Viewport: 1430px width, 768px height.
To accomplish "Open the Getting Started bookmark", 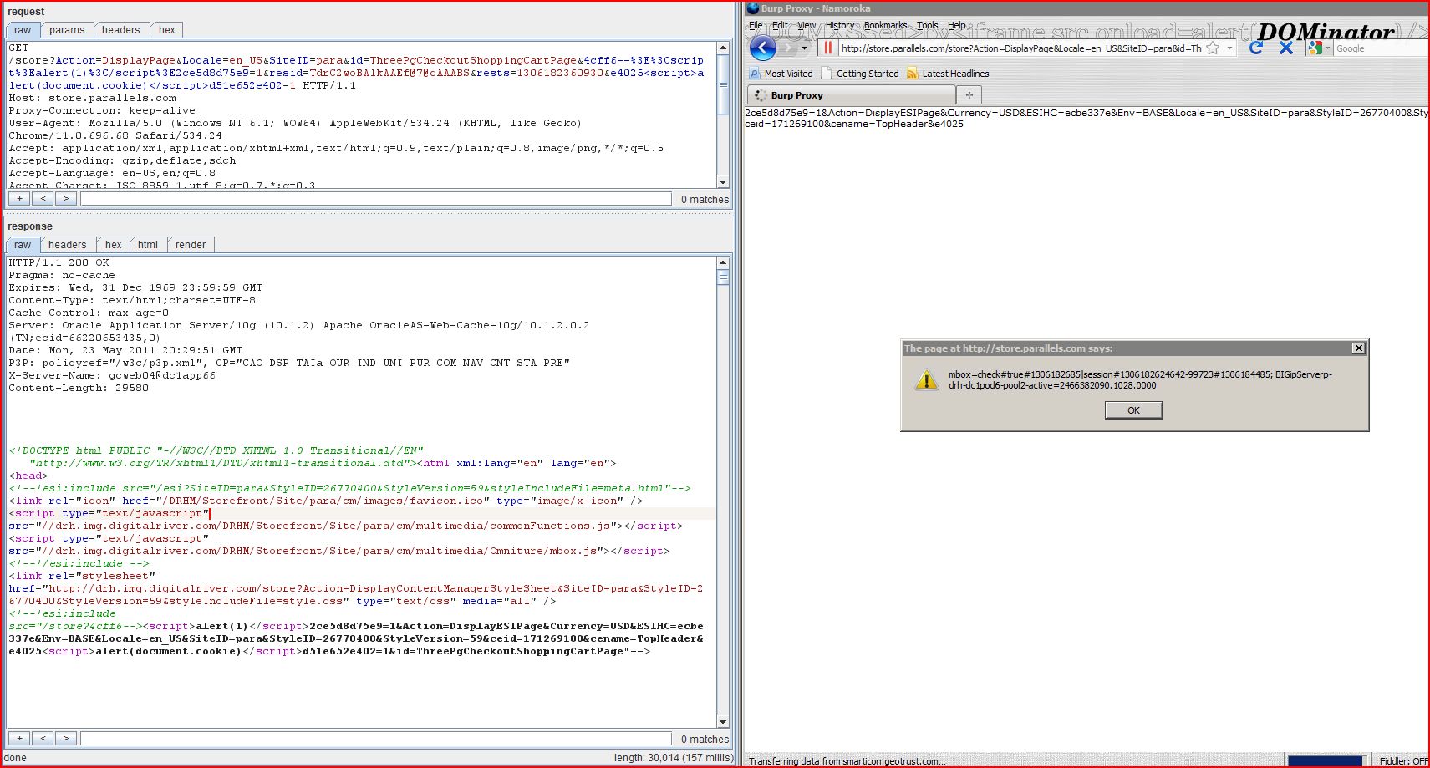I will (x=860, y=74).
